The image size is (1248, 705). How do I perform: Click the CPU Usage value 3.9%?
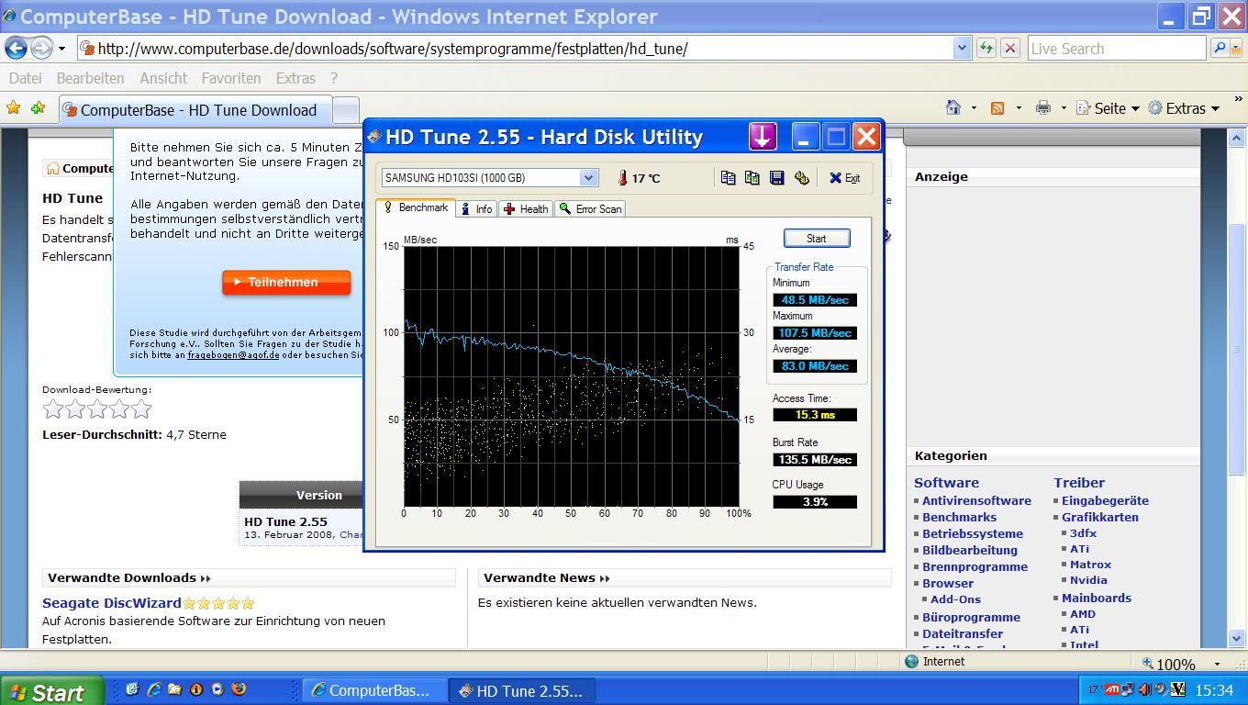pos(815,502)
